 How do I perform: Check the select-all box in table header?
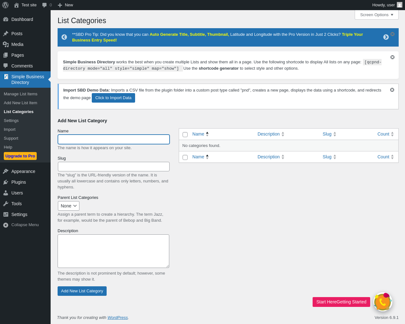(x=185, y=135)
